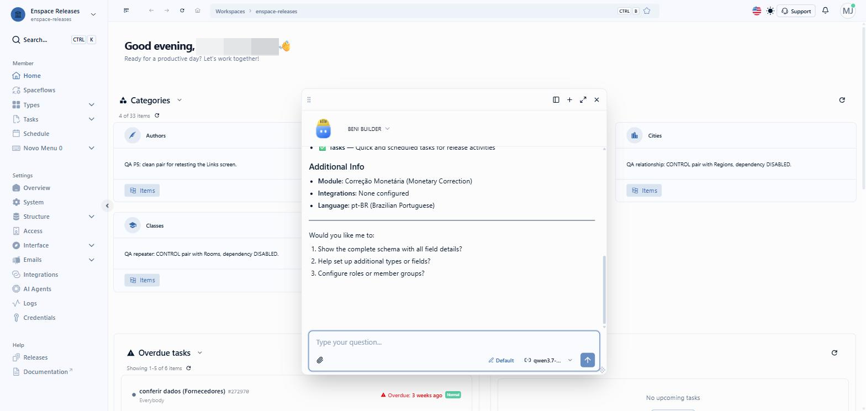The image size is (866, 411).
Task: Open the Categories section dropdown
Action: [x=179, y=100]
